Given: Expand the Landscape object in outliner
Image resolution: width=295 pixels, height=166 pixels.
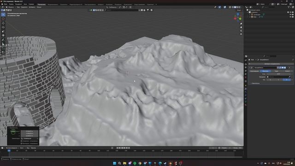Looking at the screenshot, I should (x=250, y=14).
